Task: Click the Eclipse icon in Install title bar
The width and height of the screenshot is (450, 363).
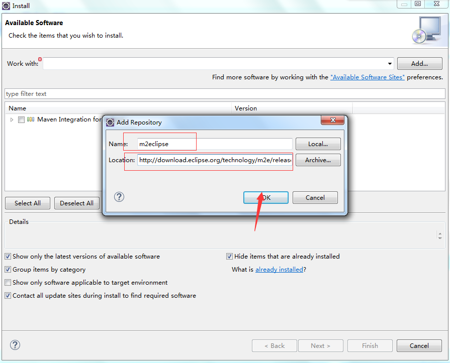Action: pos(6,6)
